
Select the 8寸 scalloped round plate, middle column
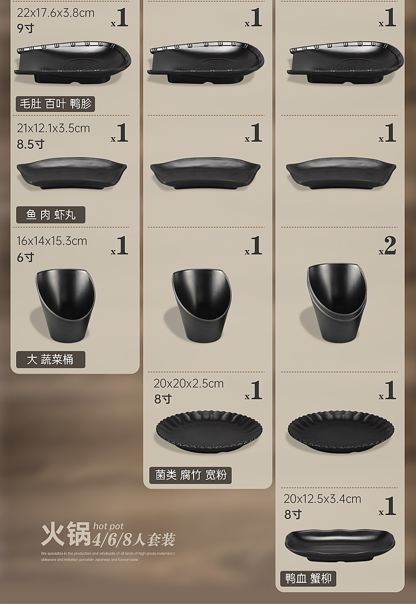[x=209, y=432]
